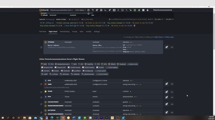This screenshot has height=120, width=215.
Task: Filter flight sheets by Kawpow coin
Action: coord(89,64)
